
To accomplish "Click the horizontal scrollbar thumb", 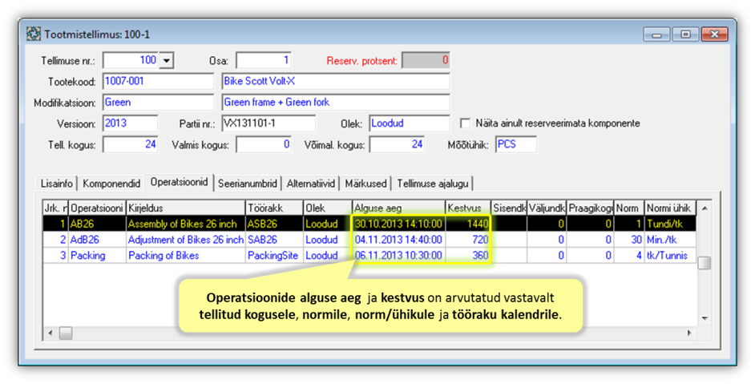I will 66,333.
